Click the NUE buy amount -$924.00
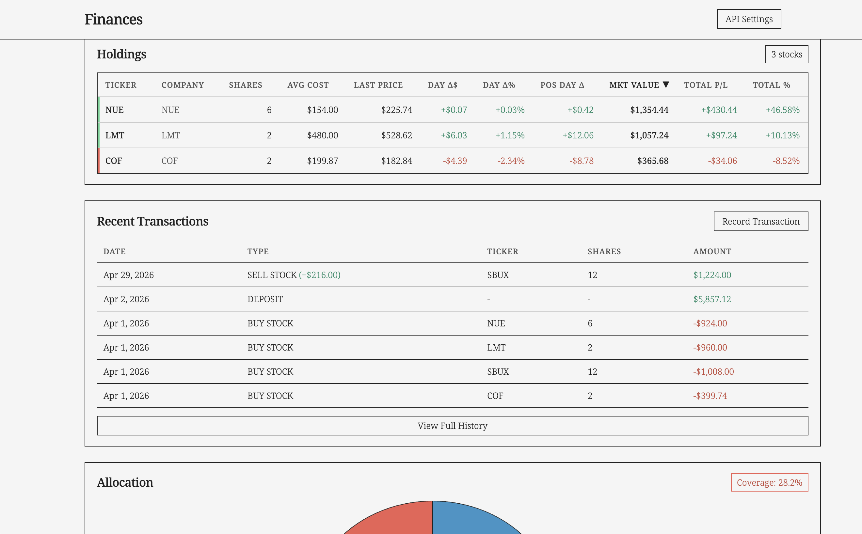The image size is (862, 534). [x=710, y=323]
